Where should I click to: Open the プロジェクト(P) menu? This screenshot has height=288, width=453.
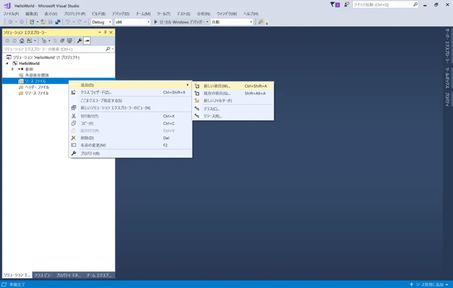coord(74,14)
